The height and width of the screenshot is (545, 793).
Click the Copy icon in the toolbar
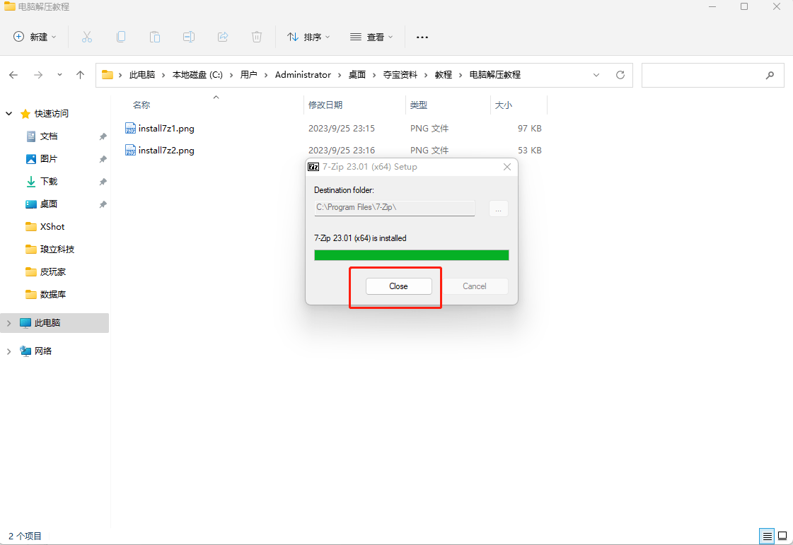click(120, 37)
